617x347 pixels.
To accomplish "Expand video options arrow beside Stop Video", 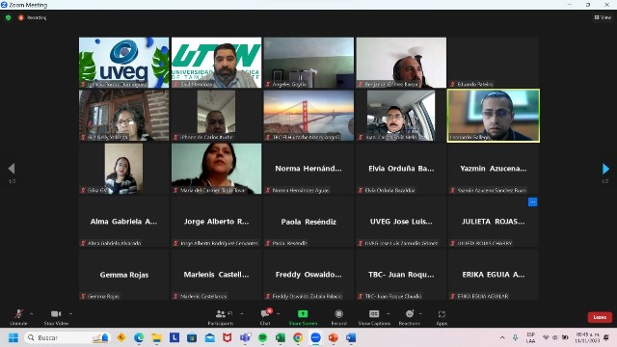I will point(70,313).
